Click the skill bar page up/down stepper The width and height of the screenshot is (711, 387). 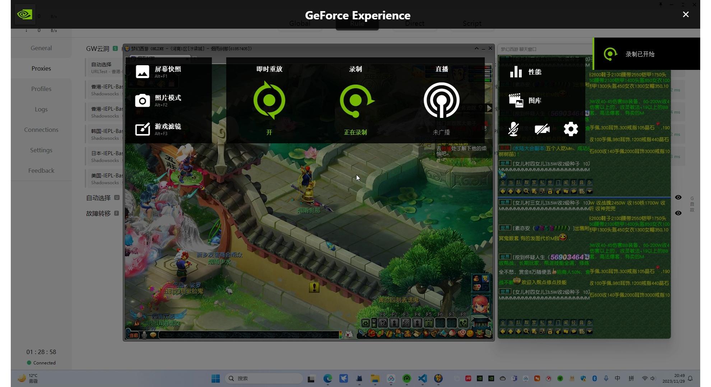[x=374, y=323]
